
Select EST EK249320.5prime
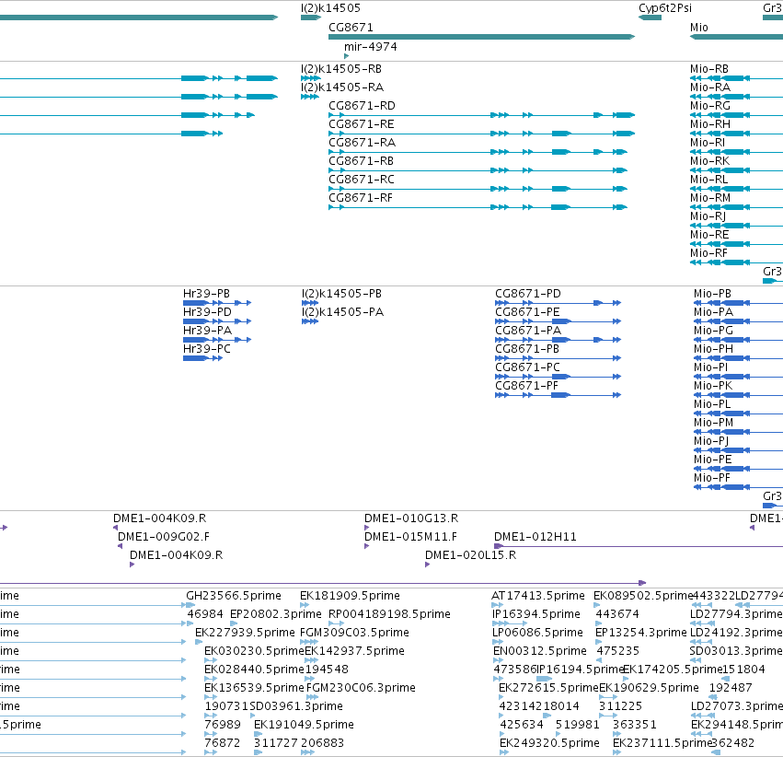coord(504,752)
